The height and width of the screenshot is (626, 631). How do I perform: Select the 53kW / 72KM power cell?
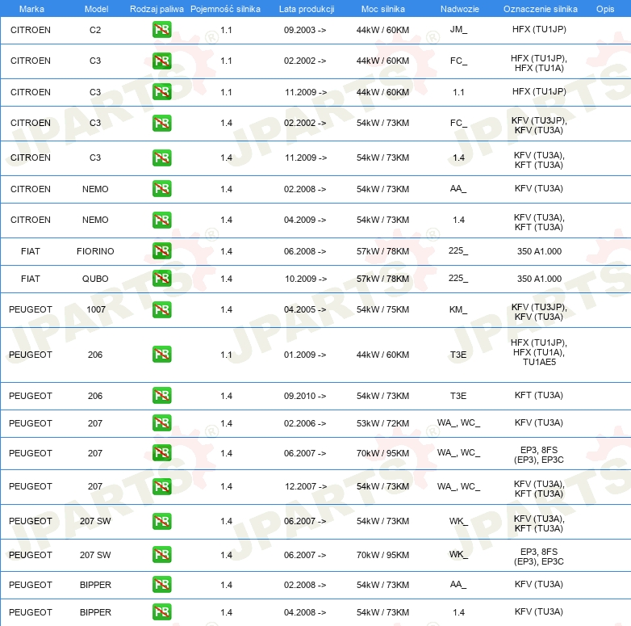pyautogui.click(x=382, y=423)
